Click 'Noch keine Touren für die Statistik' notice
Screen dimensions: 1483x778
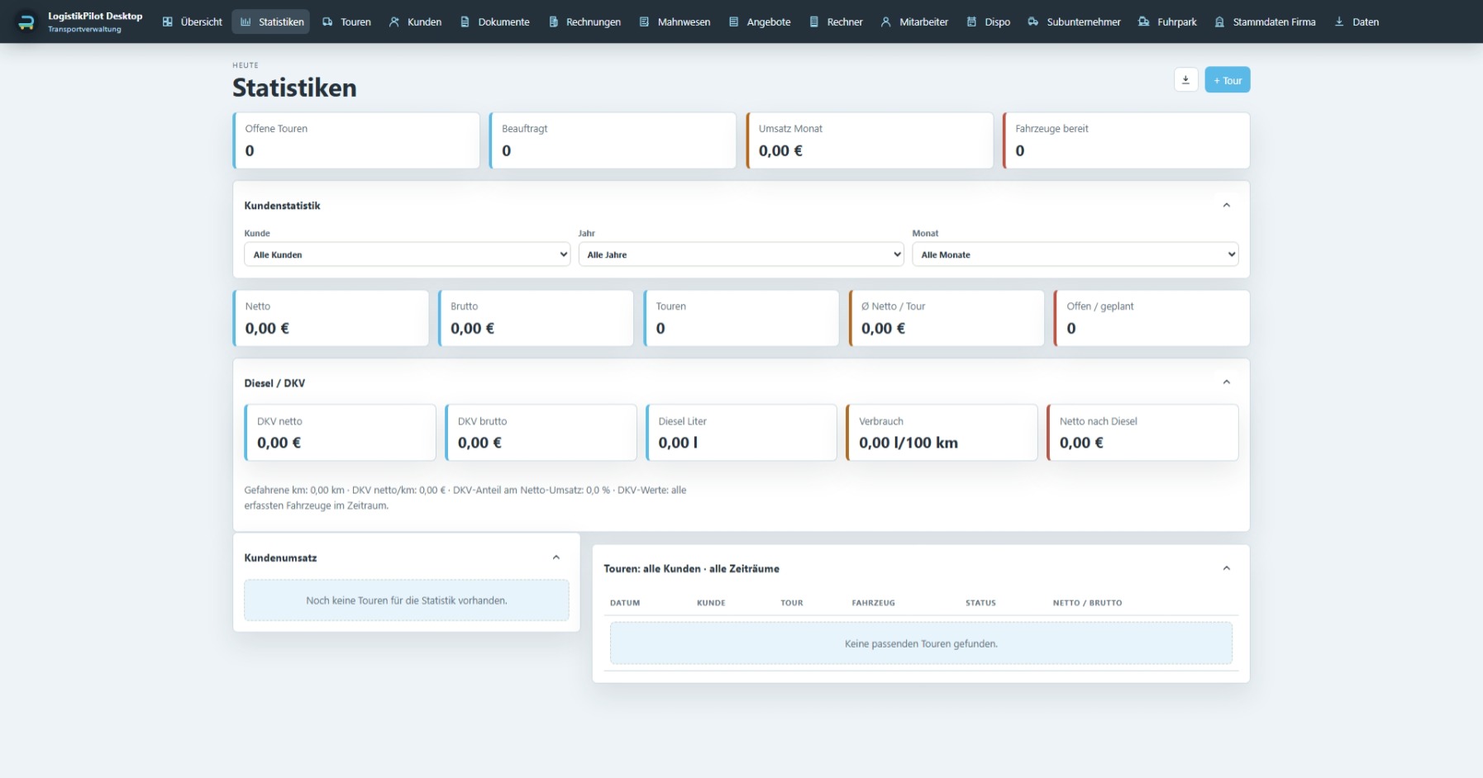(407, 600)
